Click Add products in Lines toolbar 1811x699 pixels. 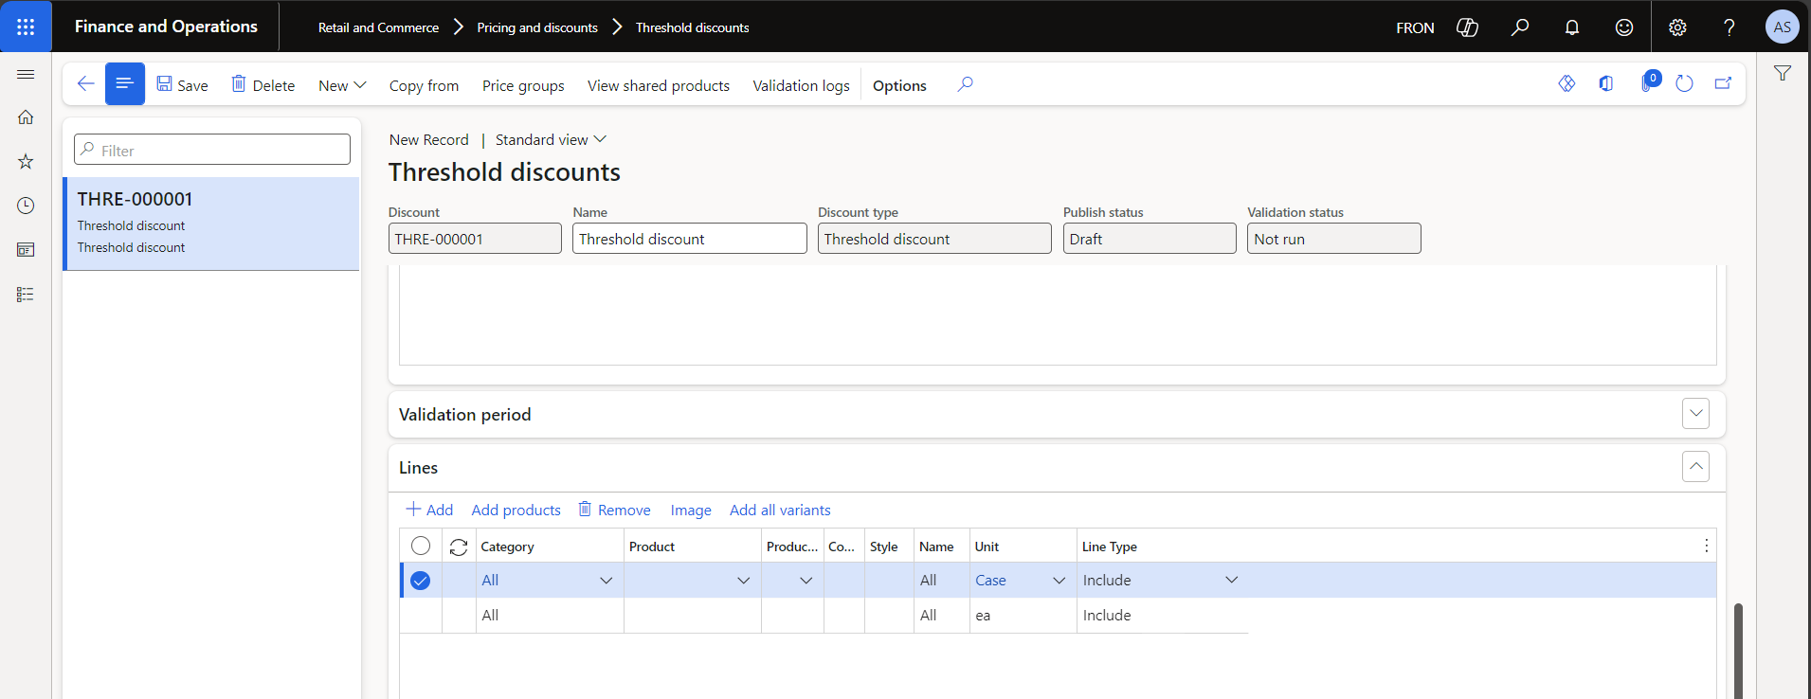(516, 510)
